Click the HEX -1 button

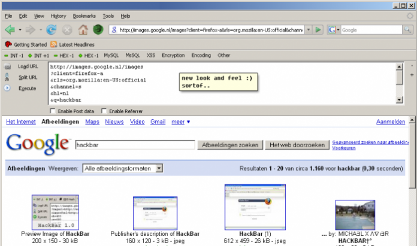click(x=64, y=56)
